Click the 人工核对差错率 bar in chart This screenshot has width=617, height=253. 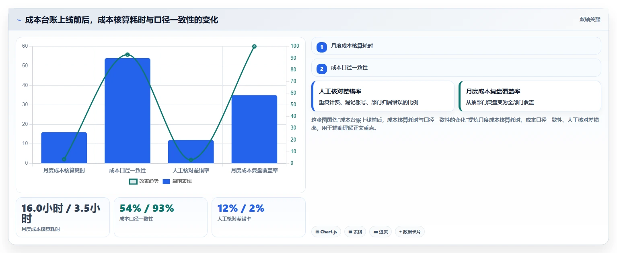point(191,152)
